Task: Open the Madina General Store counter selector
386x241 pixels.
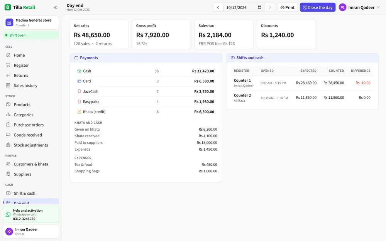Action: pos(31,22)
